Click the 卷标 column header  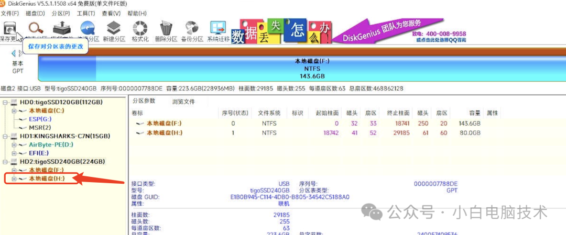(138, 113)
